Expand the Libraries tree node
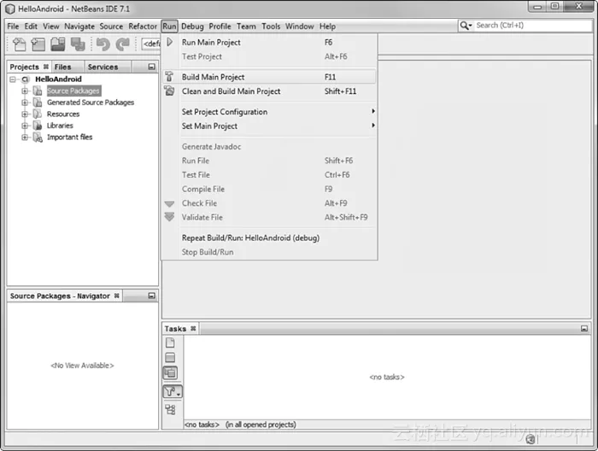 [x=26, y=126]
